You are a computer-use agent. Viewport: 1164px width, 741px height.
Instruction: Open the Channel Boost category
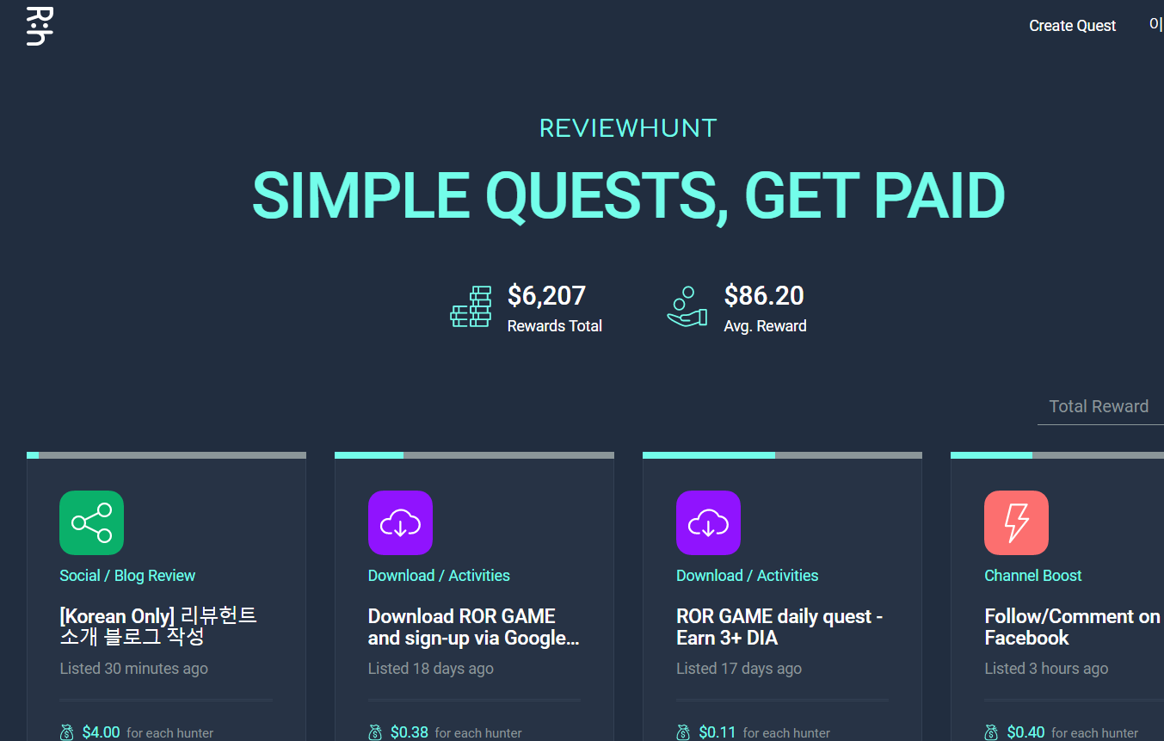point(1032,576)
